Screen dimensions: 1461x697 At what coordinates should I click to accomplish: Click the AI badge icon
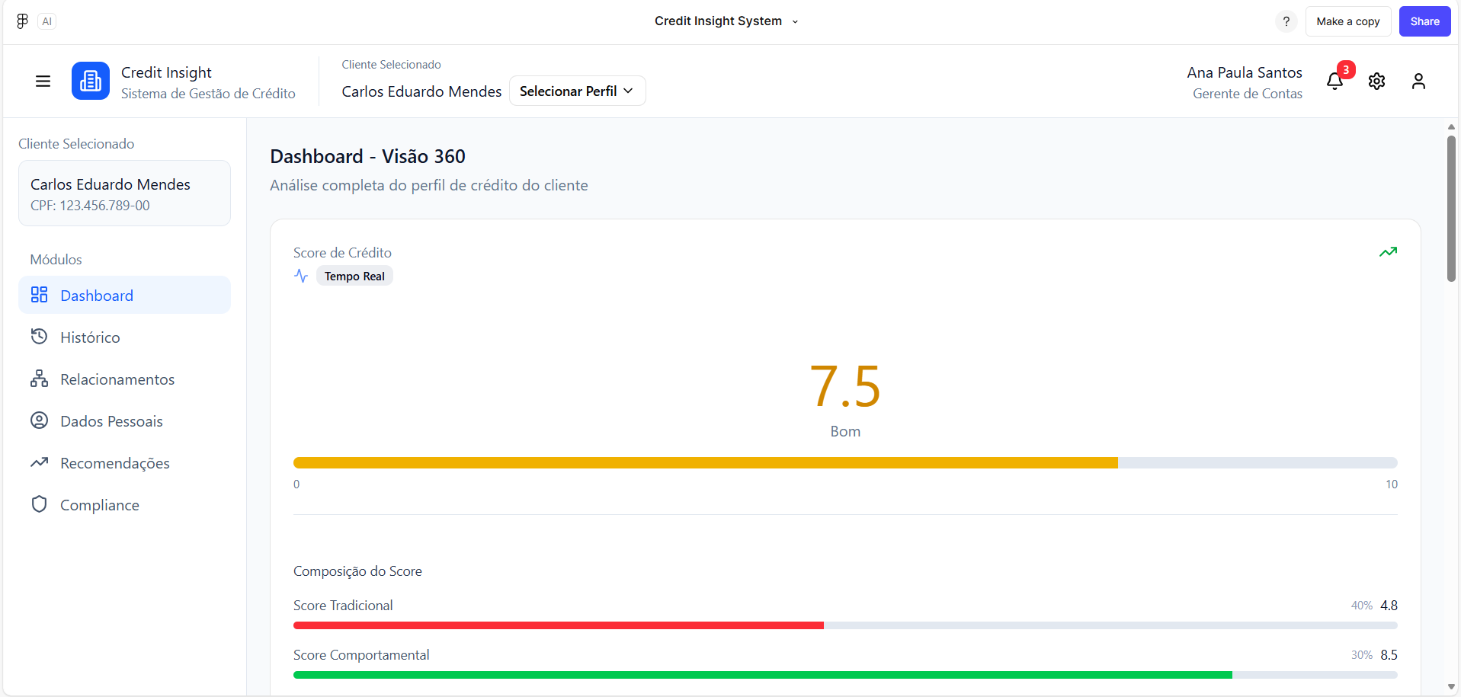click(x=47, y=21)
